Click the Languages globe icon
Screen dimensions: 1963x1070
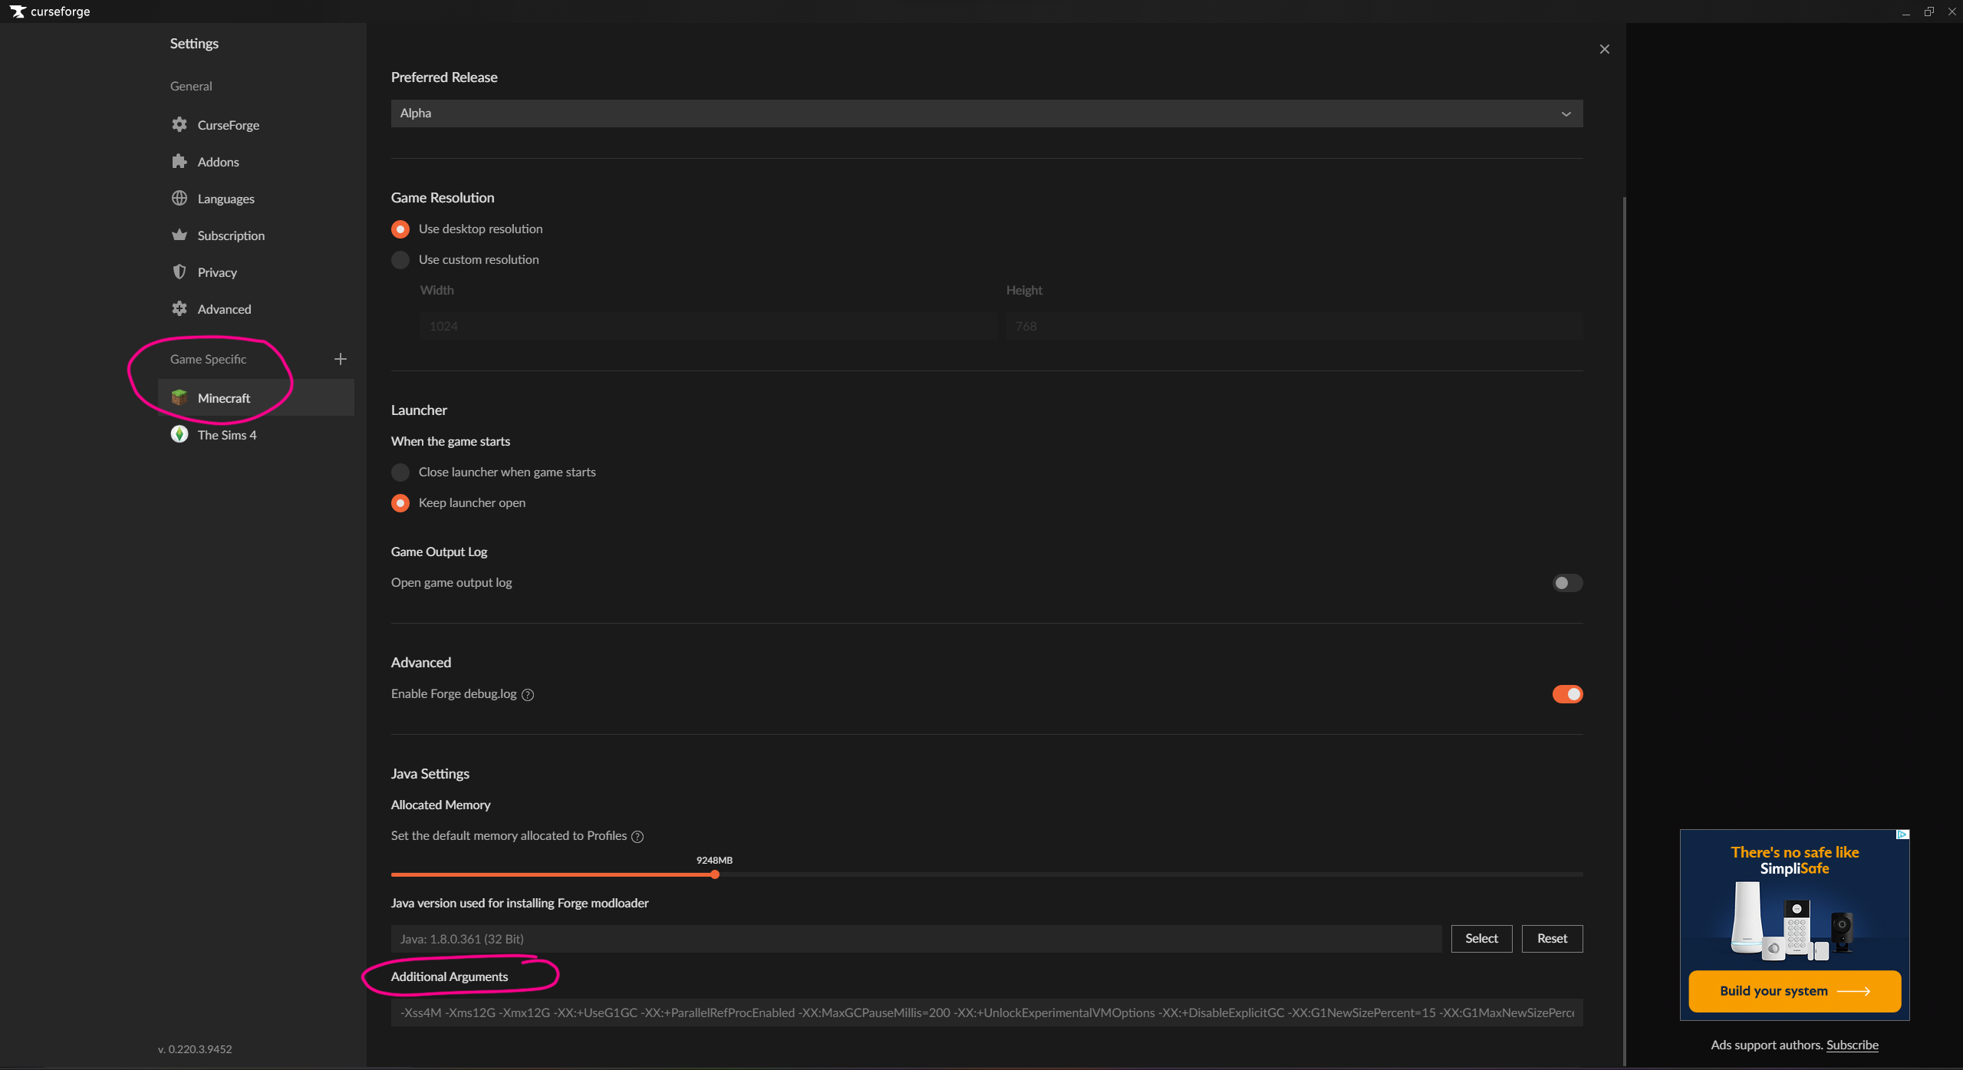pos(180,198)
